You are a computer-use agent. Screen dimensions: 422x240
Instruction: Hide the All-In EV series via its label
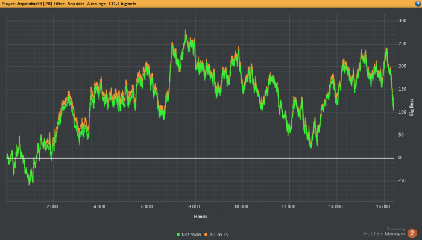click(x=219, y=235)
